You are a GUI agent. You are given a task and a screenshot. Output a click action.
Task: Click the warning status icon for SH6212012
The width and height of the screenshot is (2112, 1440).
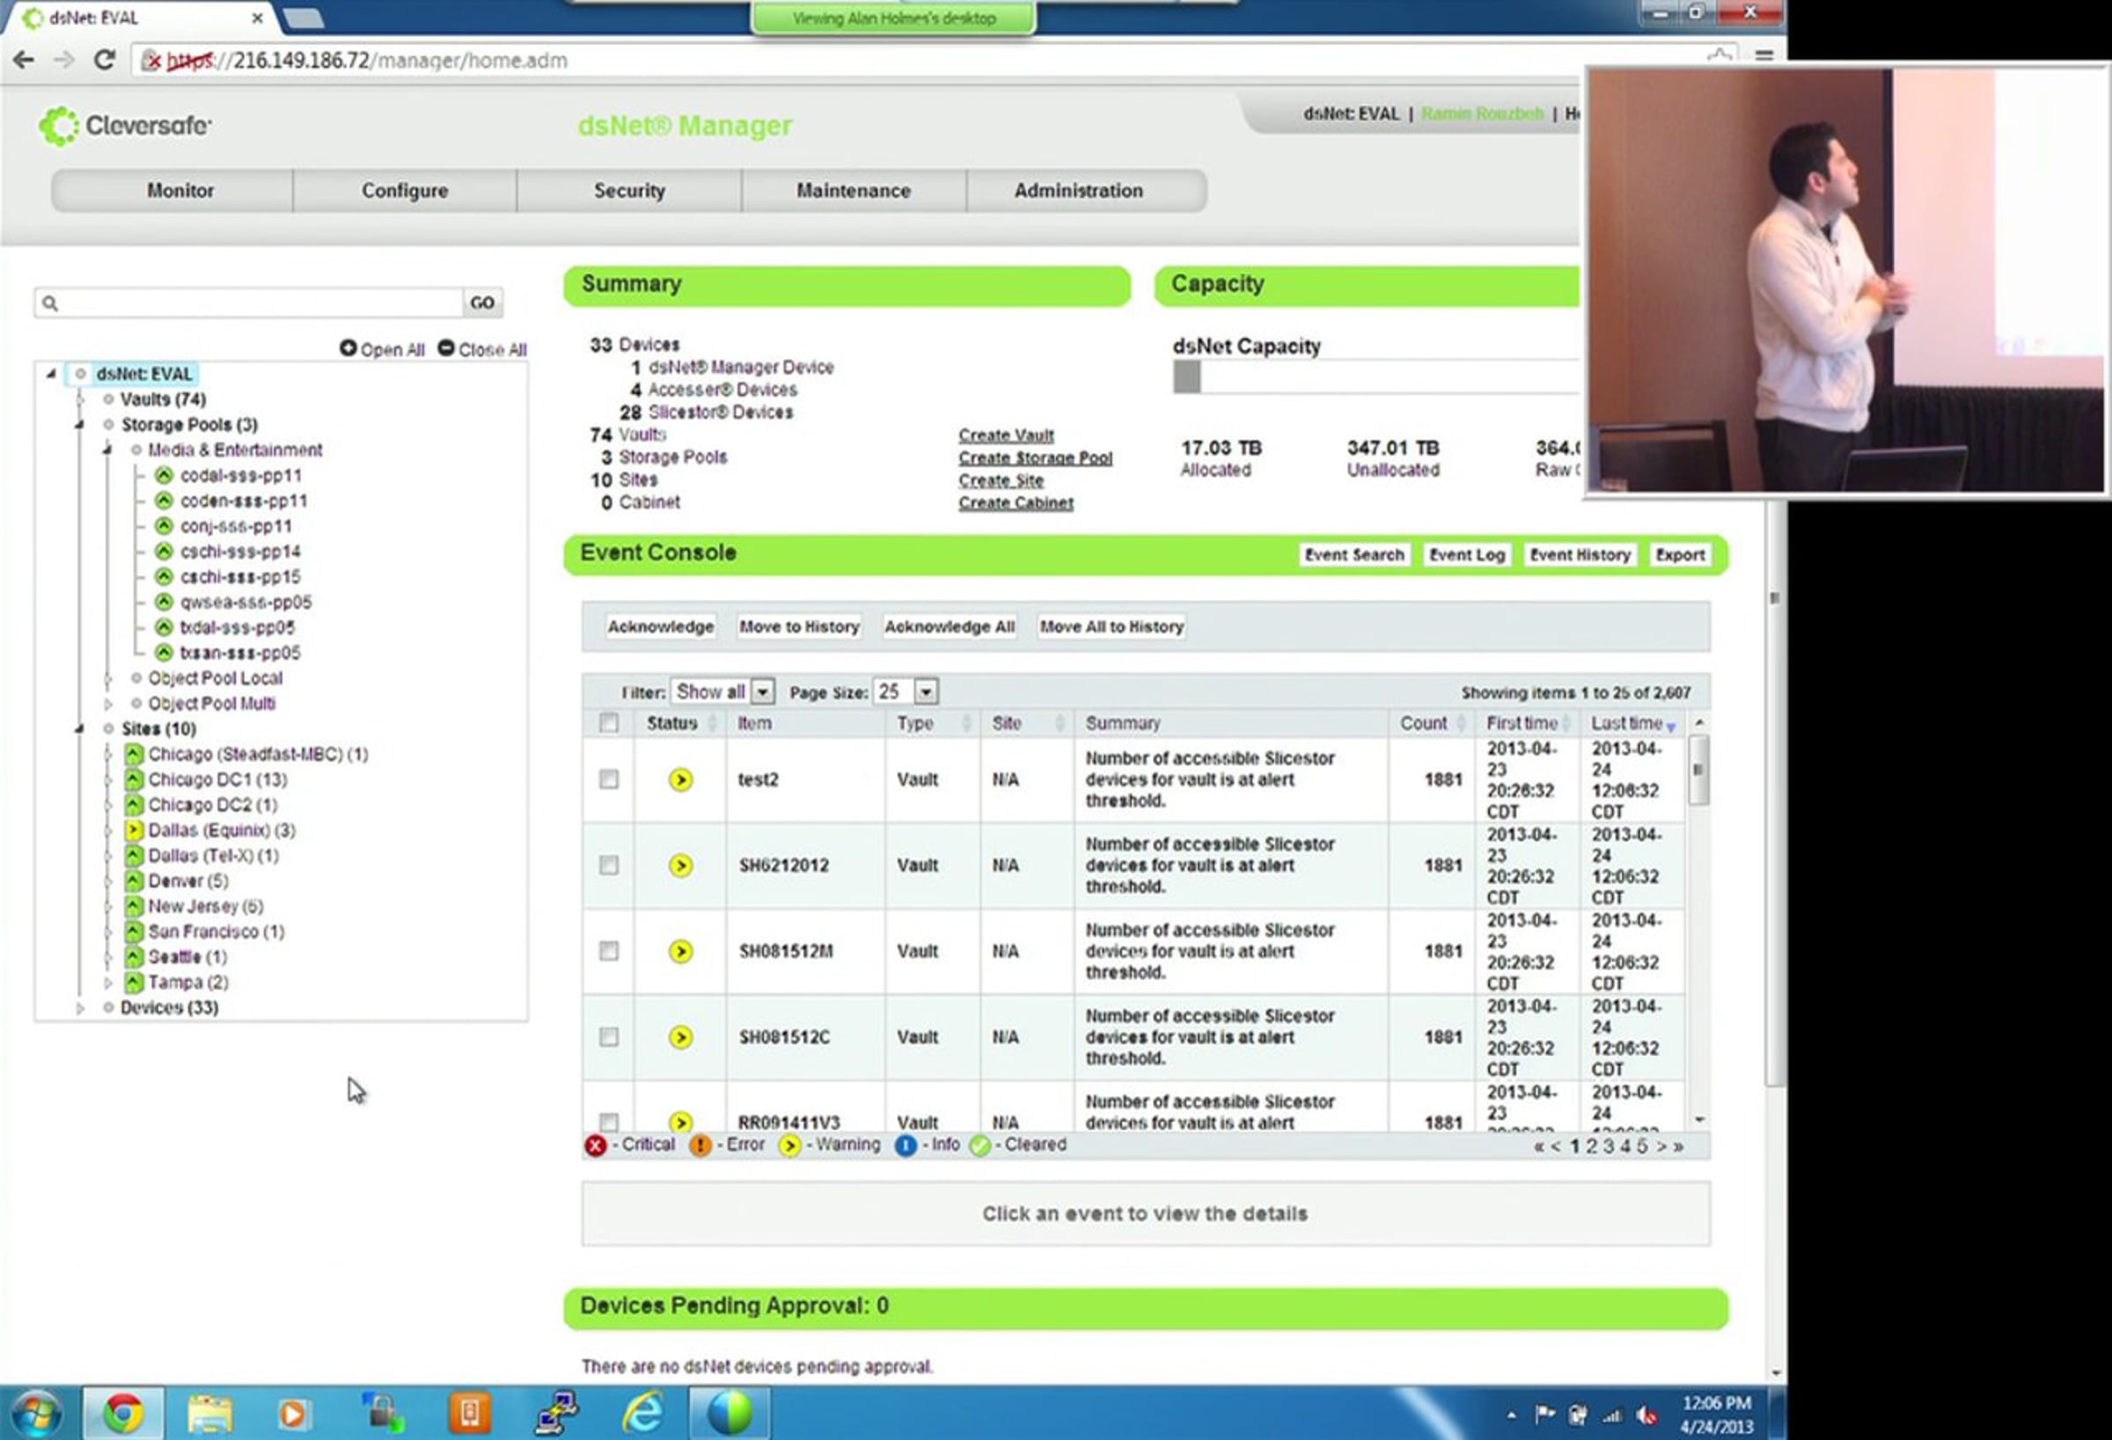point(680,865)
